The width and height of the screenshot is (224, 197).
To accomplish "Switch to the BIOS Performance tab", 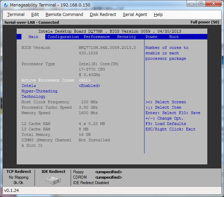I will pyautogui.click(x=97, y=37).
